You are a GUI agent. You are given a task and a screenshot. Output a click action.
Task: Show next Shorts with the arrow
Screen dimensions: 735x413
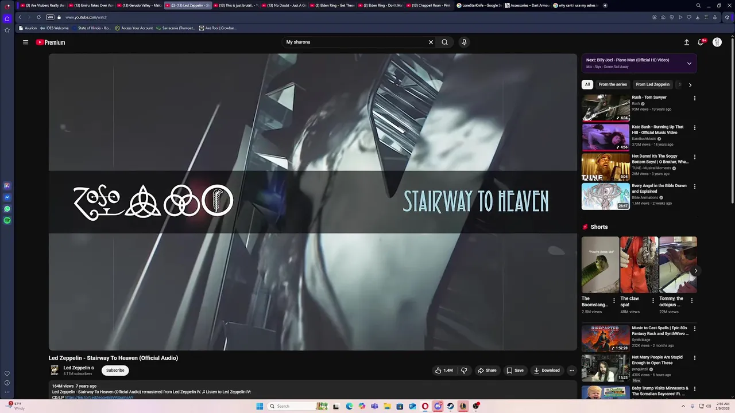(695, 271)
